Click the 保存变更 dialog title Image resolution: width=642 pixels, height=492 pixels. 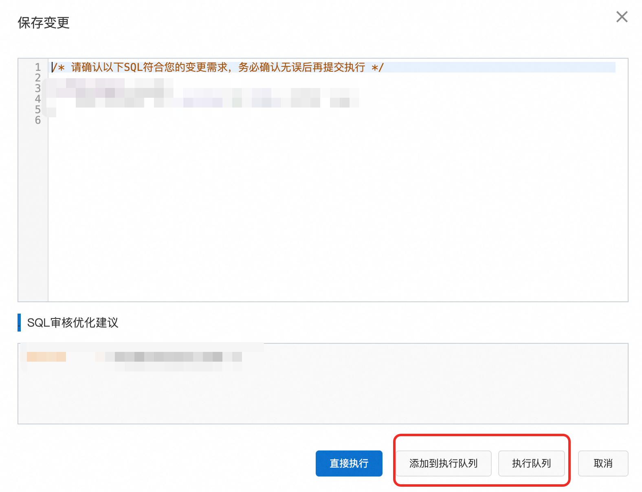pyautogui.click(x=44, y=23)
